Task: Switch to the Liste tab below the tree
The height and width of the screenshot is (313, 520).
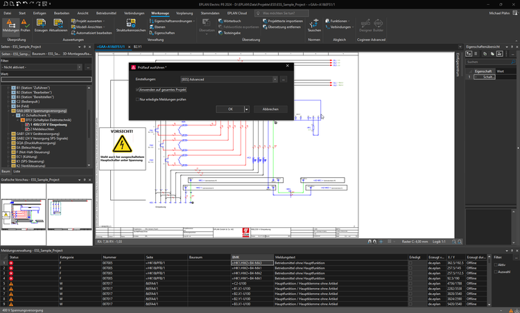Action: click(17, 170)
